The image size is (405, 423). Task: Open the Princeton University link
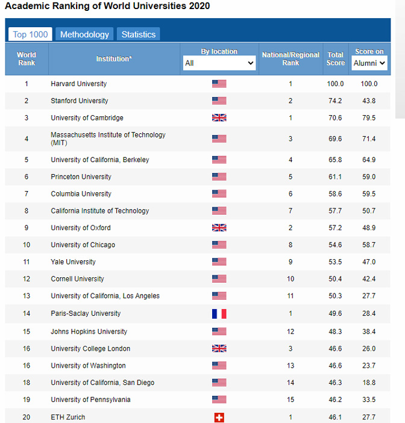click(81, 177)
